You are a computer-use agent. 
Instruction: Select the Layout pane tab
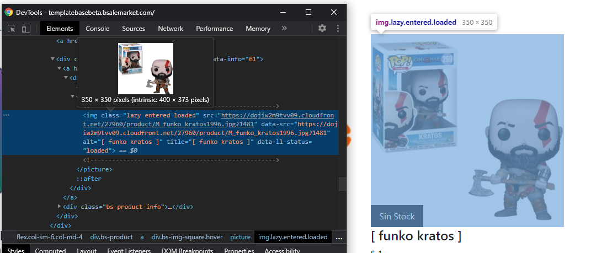click(87, 250)
